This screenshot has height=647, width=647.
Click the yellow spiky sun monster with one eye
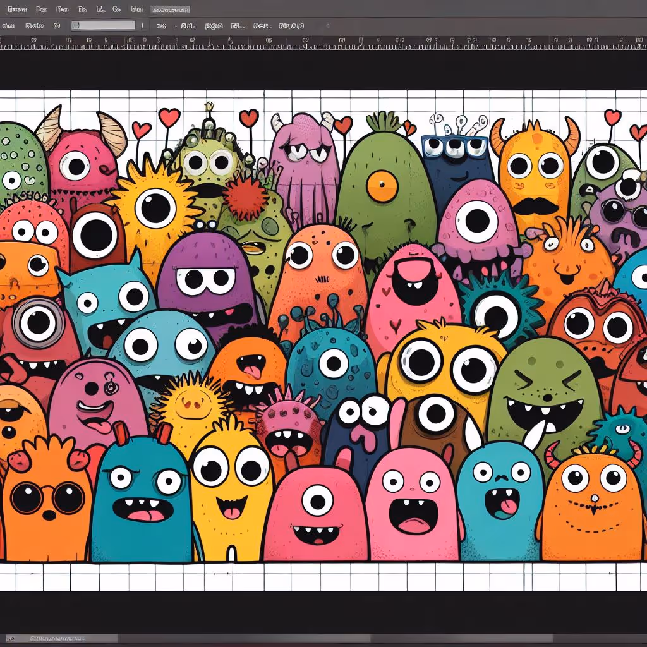click(155, 209)
